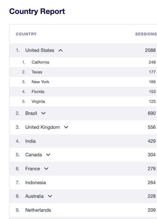Select the California sub-row
Viewport: 157px width, 219px height.
[83, 62]
